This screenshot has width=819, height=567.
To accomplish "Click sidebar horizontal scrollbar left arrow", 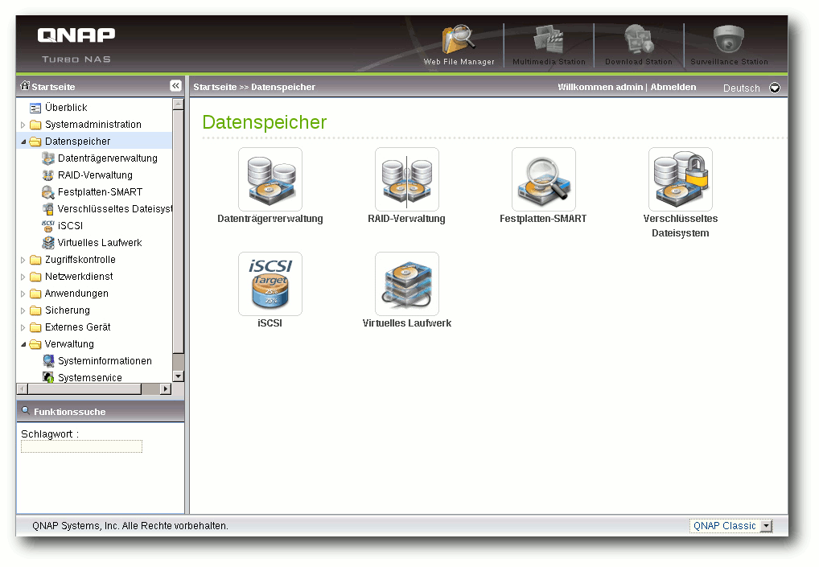I will (22, 388).
